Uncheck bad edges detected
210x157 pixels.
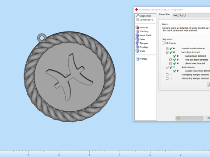167,52
